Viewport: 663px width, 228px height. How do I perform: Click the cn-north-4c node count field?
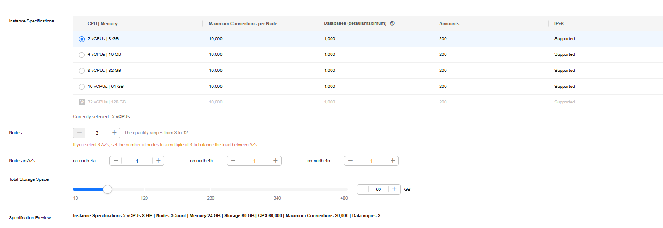371,161
